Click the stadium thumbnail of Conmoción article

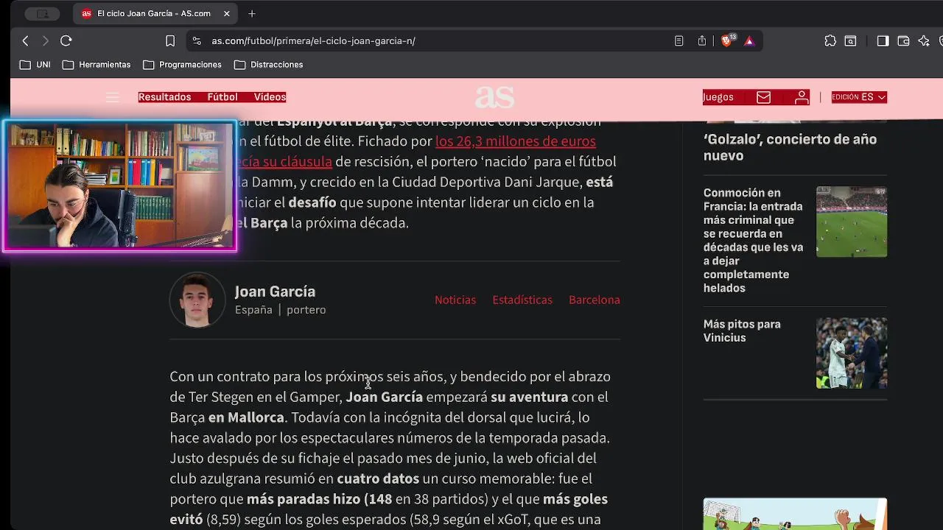click(852, 222)
